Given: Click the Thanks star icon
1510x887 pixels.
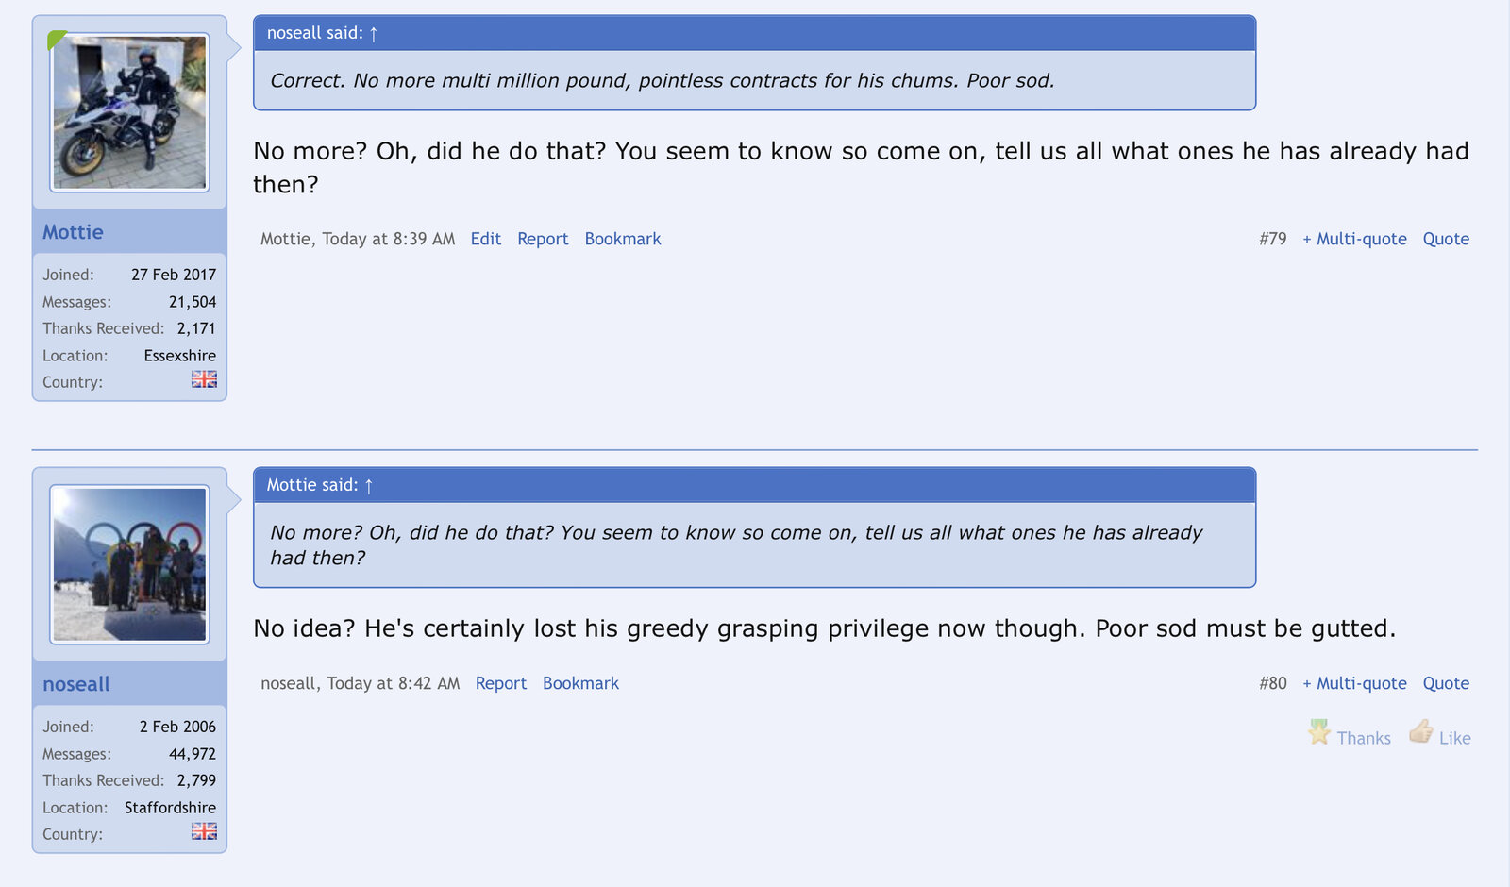Looking at the screenshot, I should pos(1318,732).
